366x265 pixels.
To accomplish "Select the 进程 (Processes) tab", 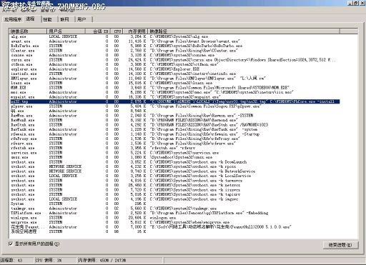I will click(30, 19).
